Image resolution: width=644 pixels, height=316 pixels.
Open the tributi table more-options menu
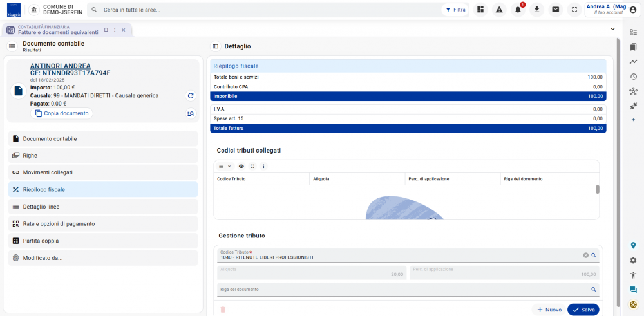point(263,166)
